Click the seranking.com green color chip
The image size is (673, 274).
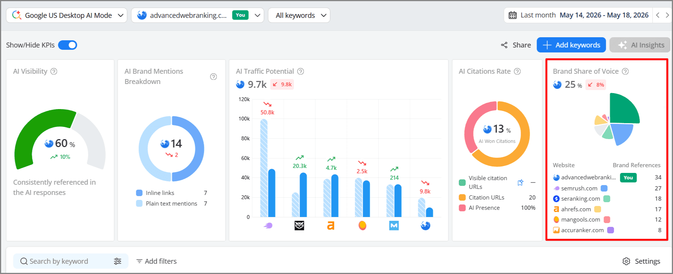pyautogui.click(x=607, y=199)
